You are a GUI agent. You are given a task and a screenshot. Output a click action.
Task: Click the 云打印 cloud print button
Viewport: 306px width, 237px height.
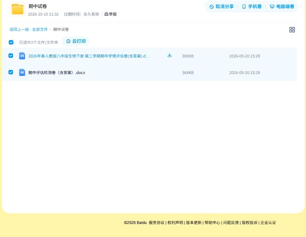click(76, 41)
